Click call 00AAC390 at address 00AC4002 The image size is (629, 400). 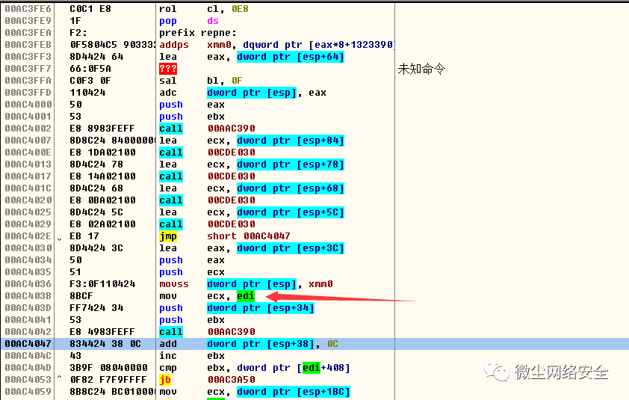(207, 129)
